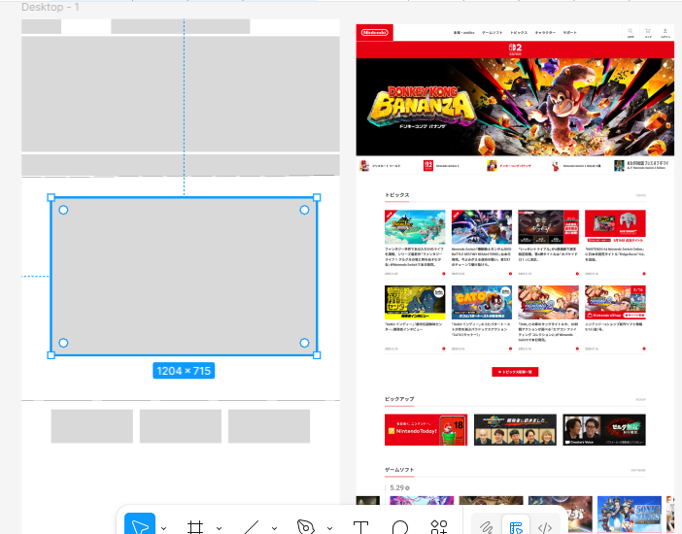Click the Switch 2 logo on the red banner
Screen dimensions: 682x534
point(516,50)
